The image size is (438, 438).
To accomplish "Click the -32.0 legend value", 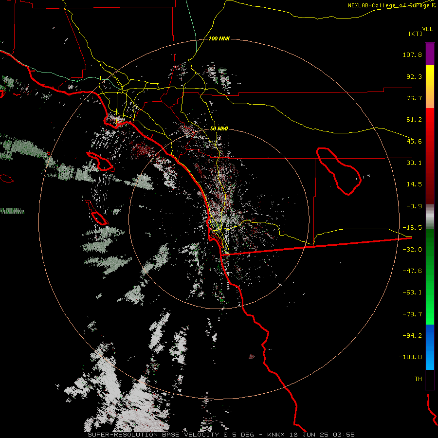I will tap(412, 250).
